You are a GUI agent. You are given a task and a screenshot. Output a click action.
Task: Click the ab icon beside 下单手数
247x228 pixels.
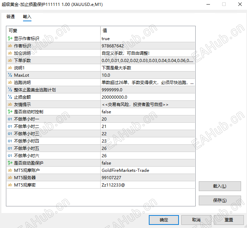click(x=10, y=60)
